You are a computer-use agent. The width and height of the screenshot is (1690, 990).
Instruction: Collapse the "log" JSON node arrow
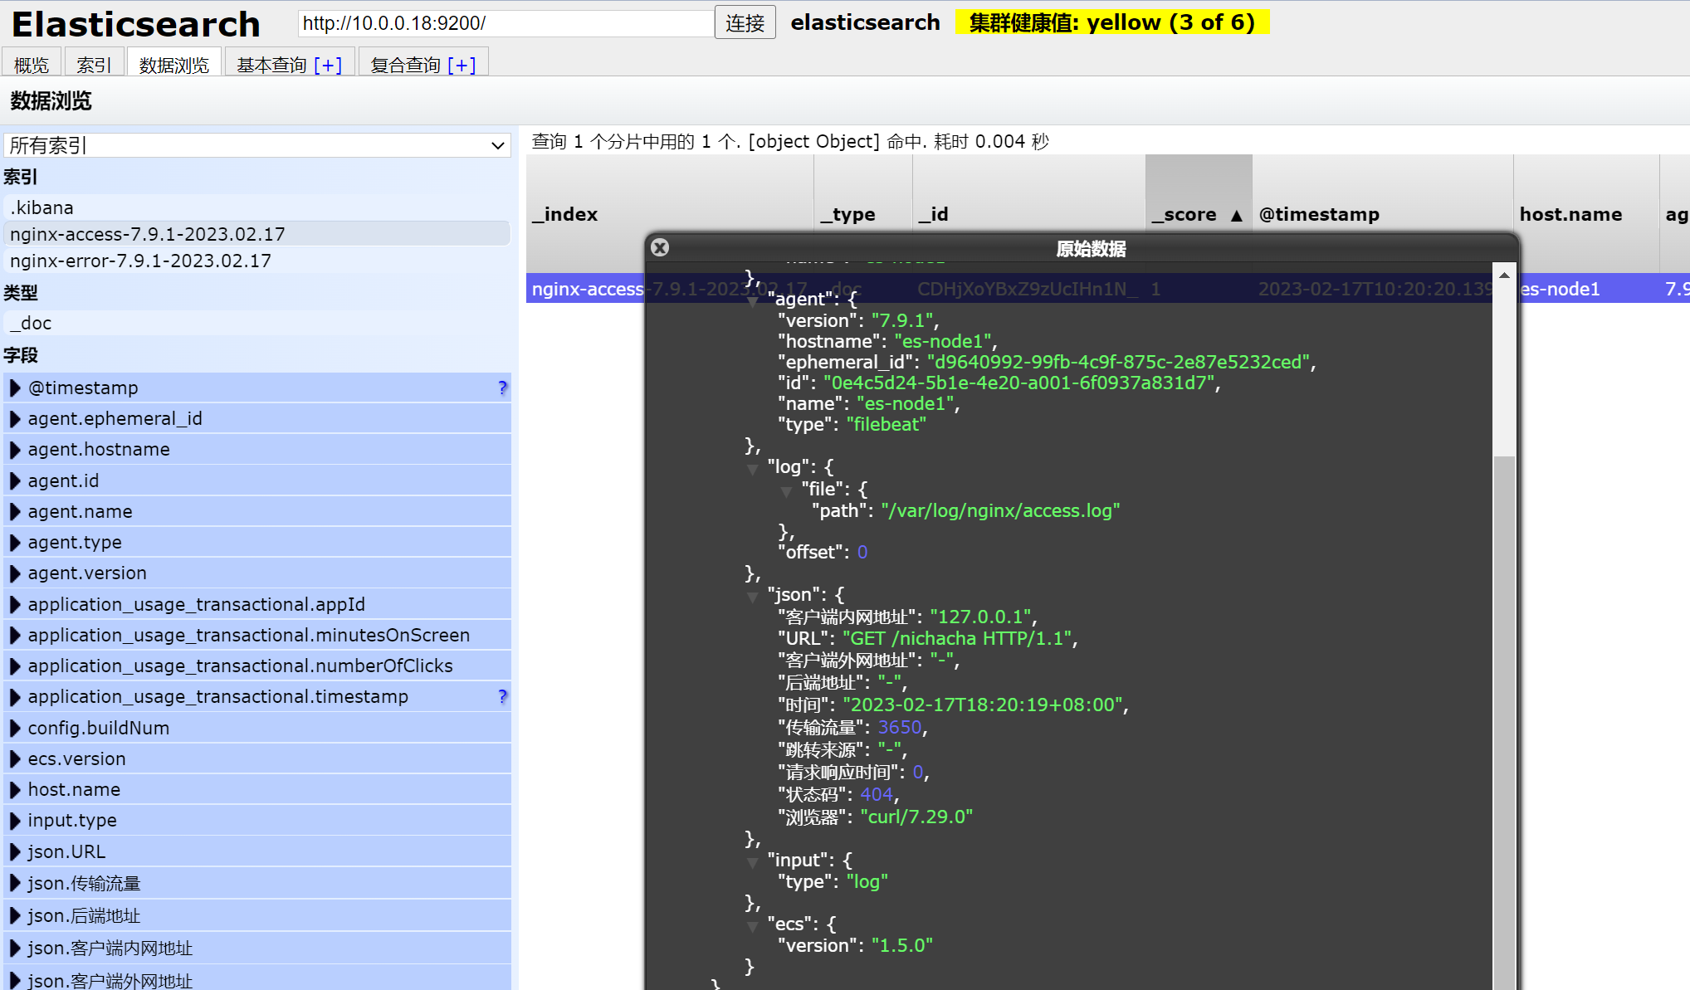pos(753,470)
